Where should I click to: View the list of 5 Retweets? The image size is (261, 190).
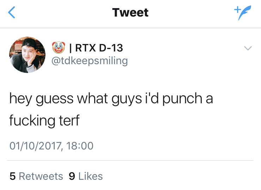[x=36, y=176]
